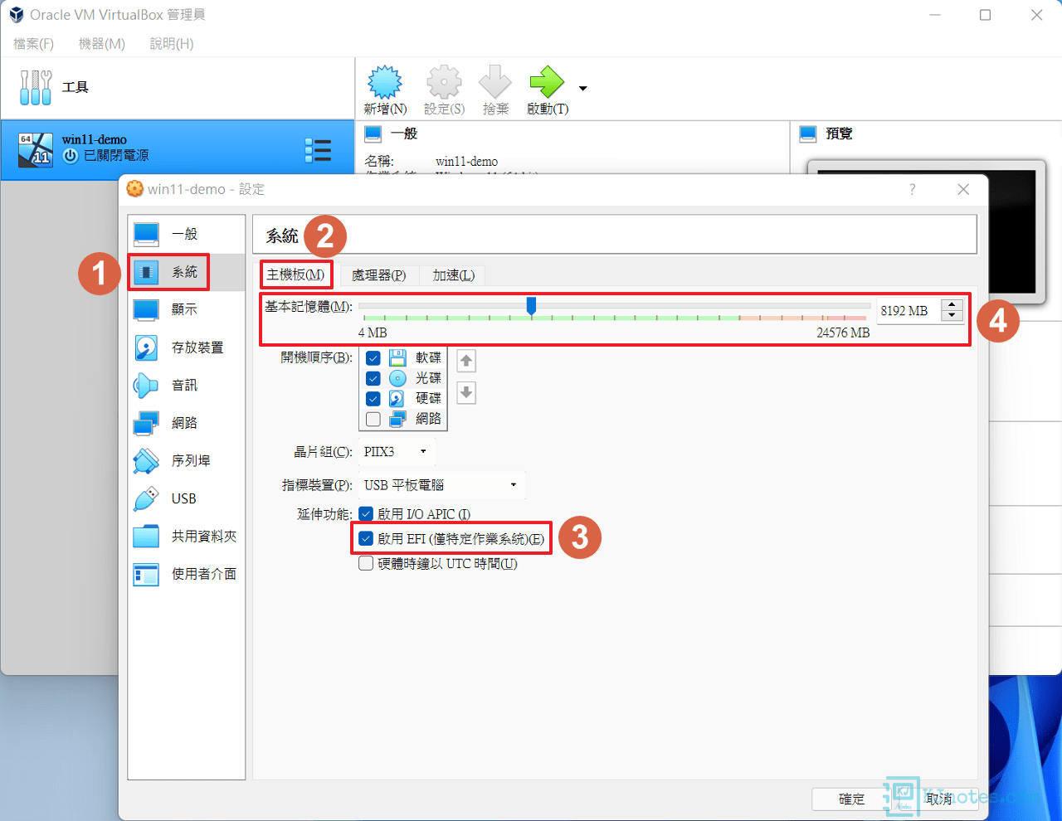
Task: Select the 系統 category in settings sidebar
Action: [x=186, y=272]
